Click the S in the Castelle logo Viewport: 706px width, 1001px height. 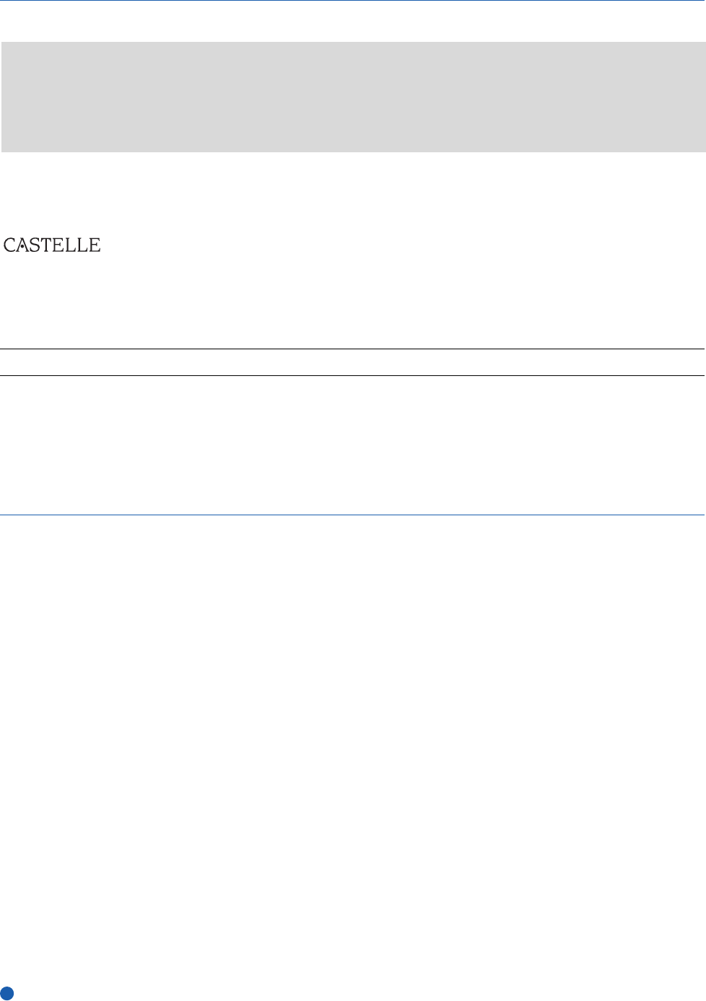pyautogui.click(x=35, y=245)
